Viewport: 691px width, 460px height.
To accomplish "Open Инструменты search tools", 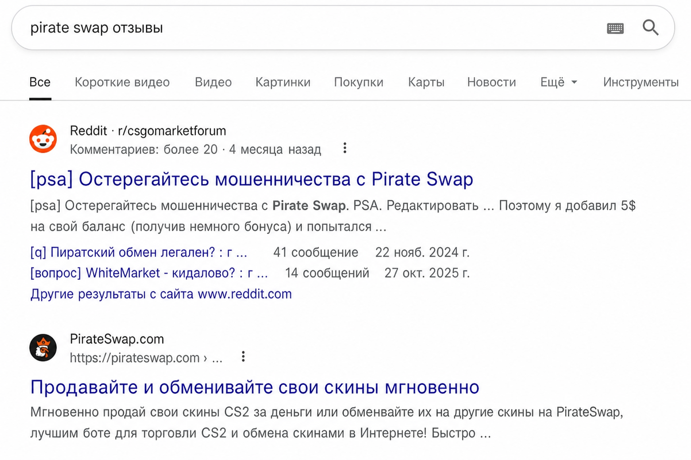I will [x=641, y=82].
